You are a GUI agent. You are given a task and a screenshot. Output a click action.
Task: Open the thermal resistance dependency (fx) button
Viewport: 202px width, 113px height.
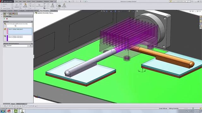31,46
